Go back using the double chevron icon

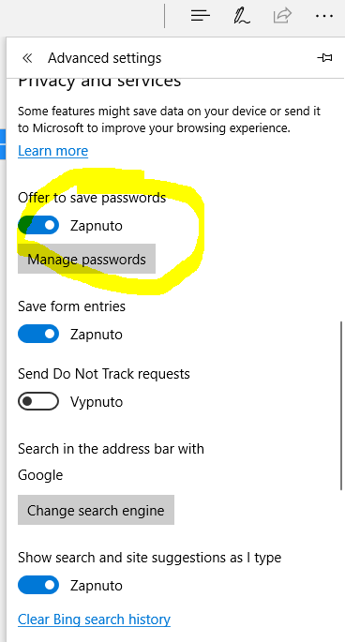click(27, 58)
